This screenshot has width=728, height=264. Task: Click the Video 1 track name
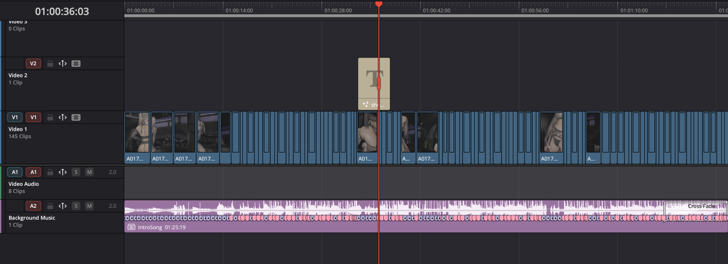click(x=18, y=129)
